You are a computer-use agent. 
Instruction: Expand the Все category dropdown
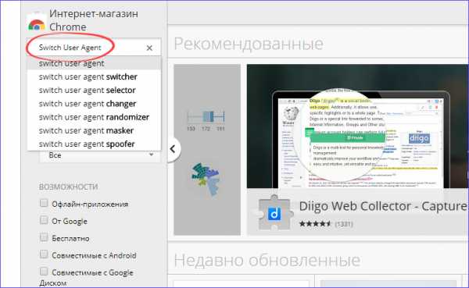(100, 155)
